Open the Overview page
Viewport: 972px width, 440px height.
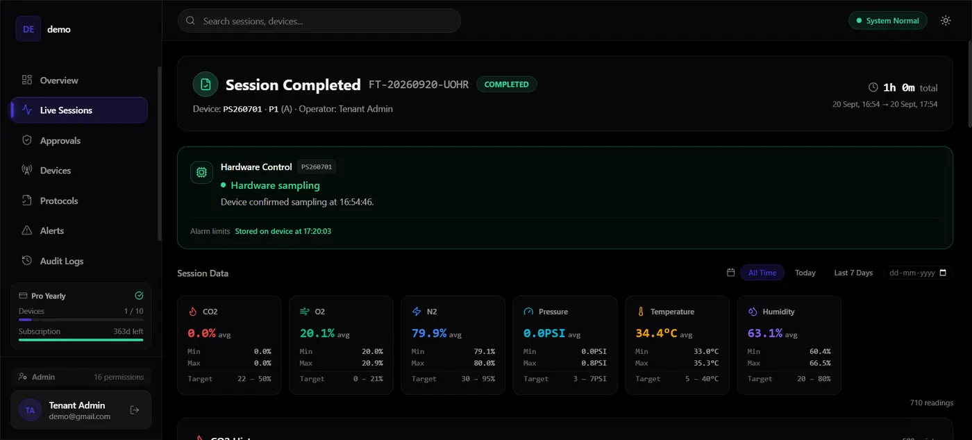click(79, 80)
